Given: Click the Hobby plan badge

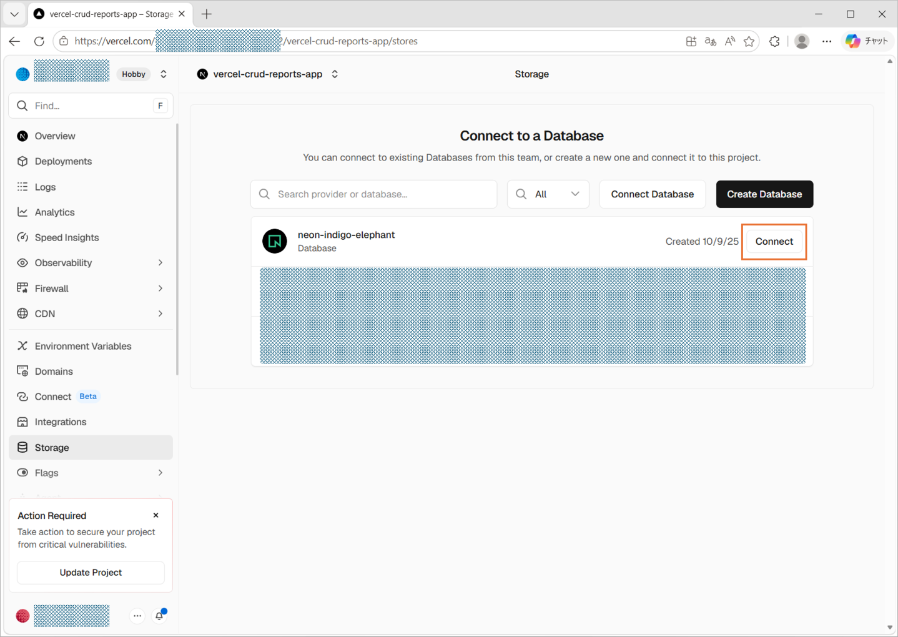Looking at the screenshot, I should coord(134,74).
